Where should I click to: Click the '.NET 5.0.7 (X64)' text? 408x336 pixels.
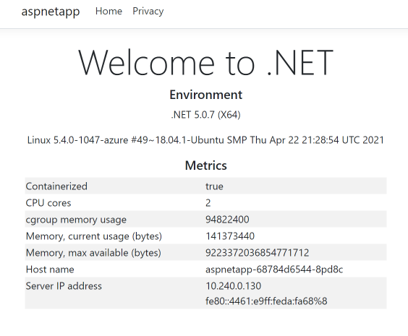click(x=206, y=115)
